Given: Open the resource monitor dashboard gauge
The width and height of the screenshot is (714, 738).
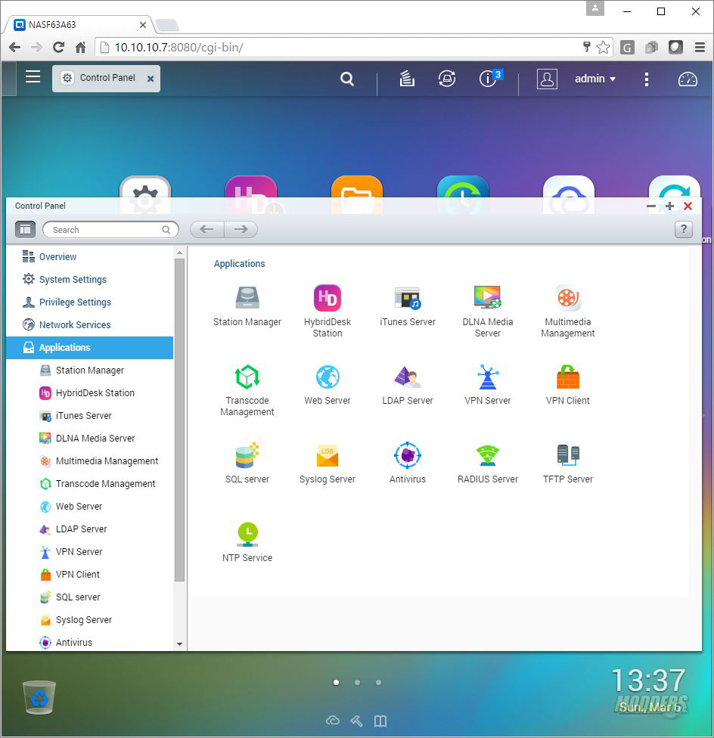Looking at the screenshot, I should tap(688, 79).
